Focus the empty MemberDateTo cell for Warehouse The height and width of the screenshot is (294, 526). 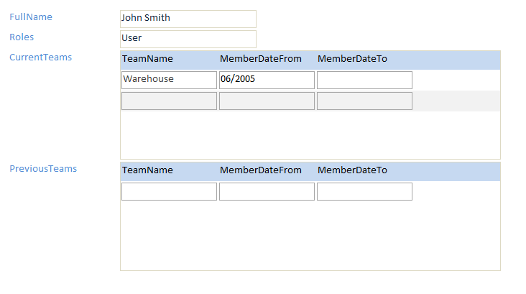coord(364,80)
